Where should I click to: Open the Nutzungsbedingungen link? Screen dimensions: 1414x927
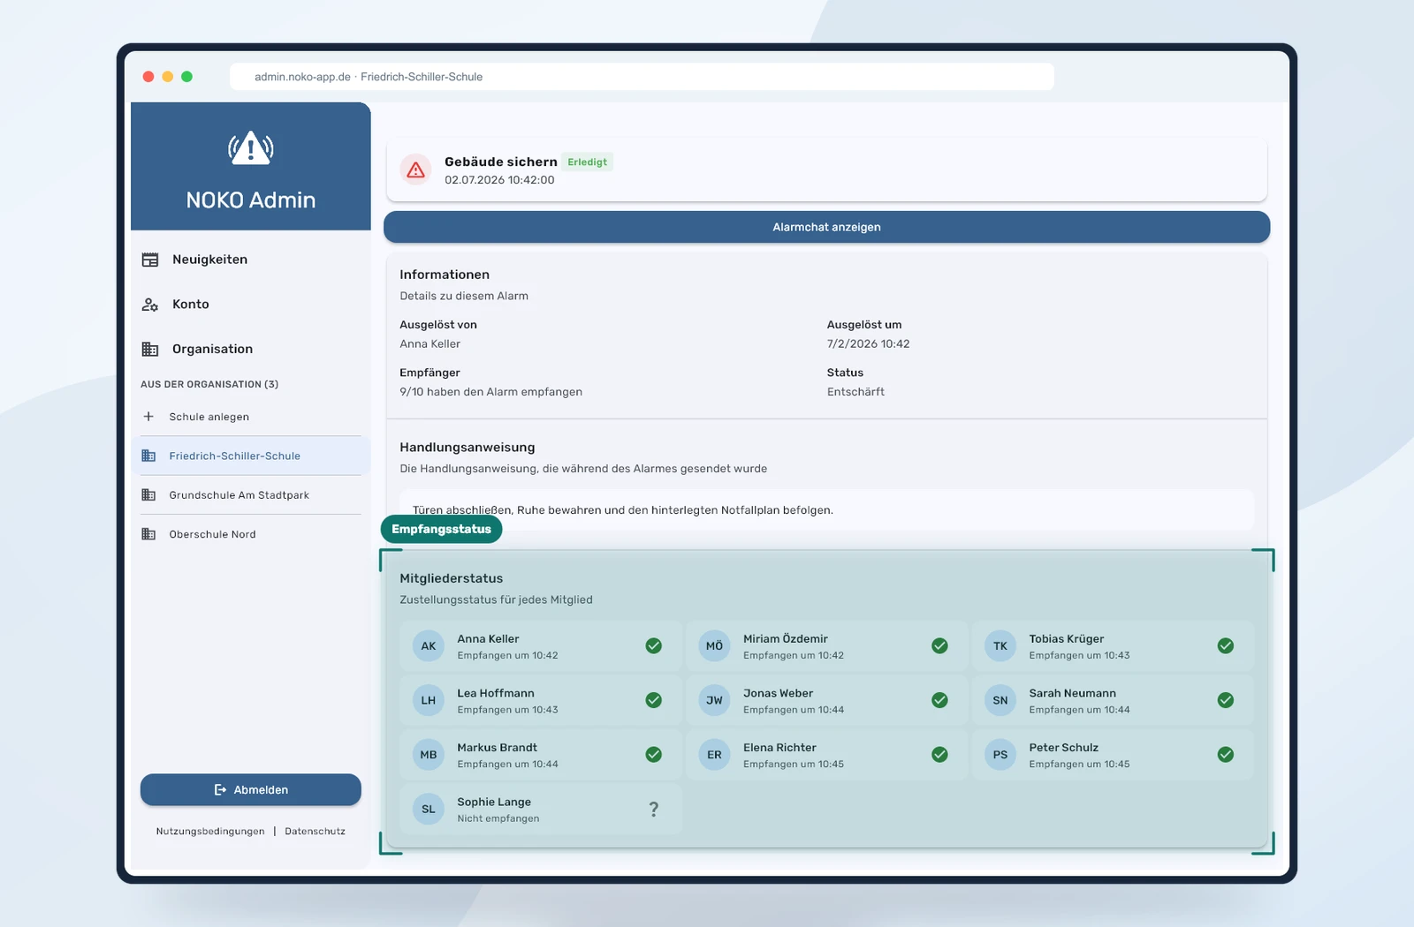[210, 832]
